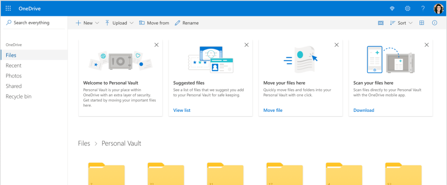
Task: Close the Suggested files card
Action: [x=247, y=44]
